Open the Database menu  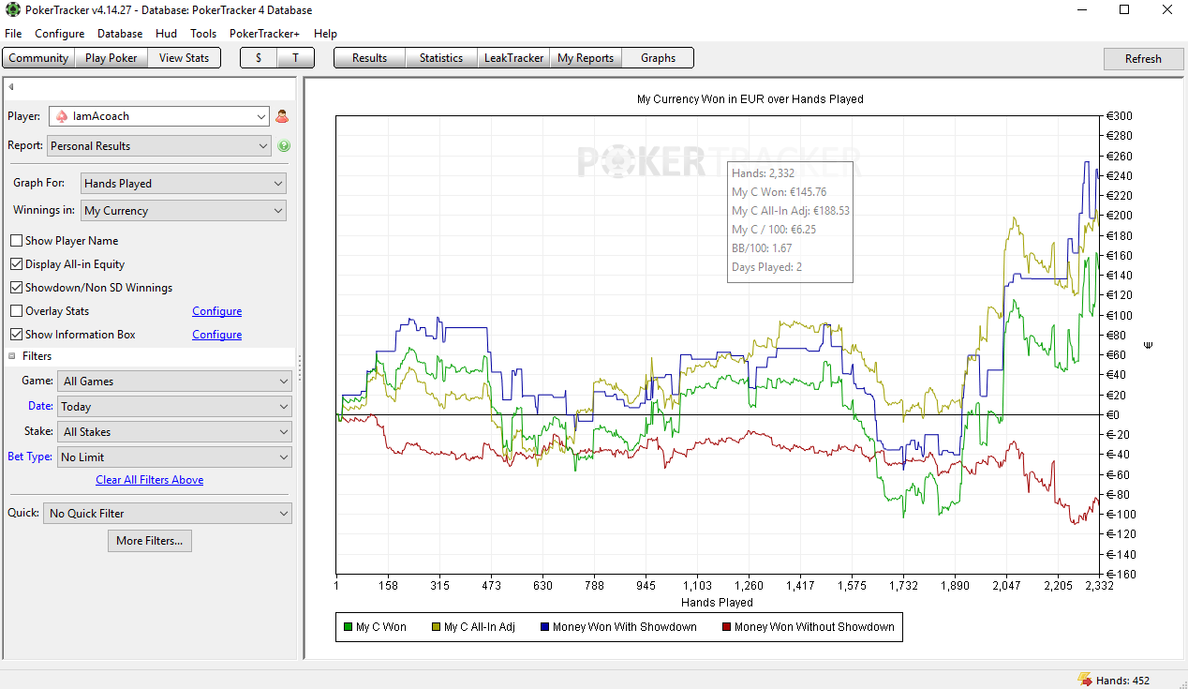pos(120,34)
